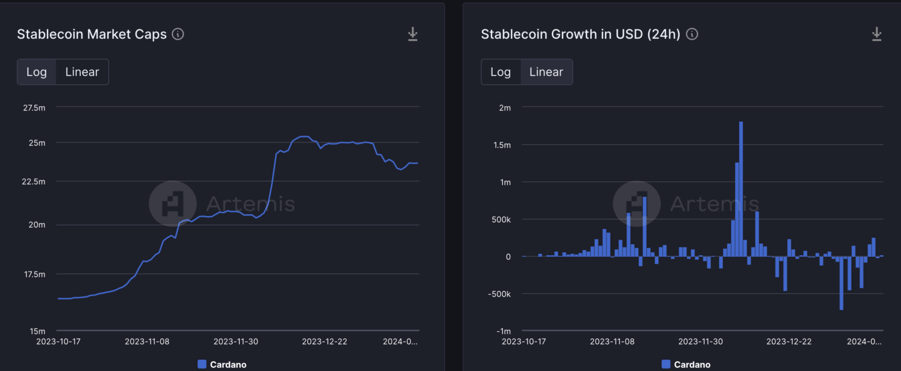Screen dimensions: 901x371
Task: Toggle the Cardano legend label in Market Caps chart
Action: 228,365
